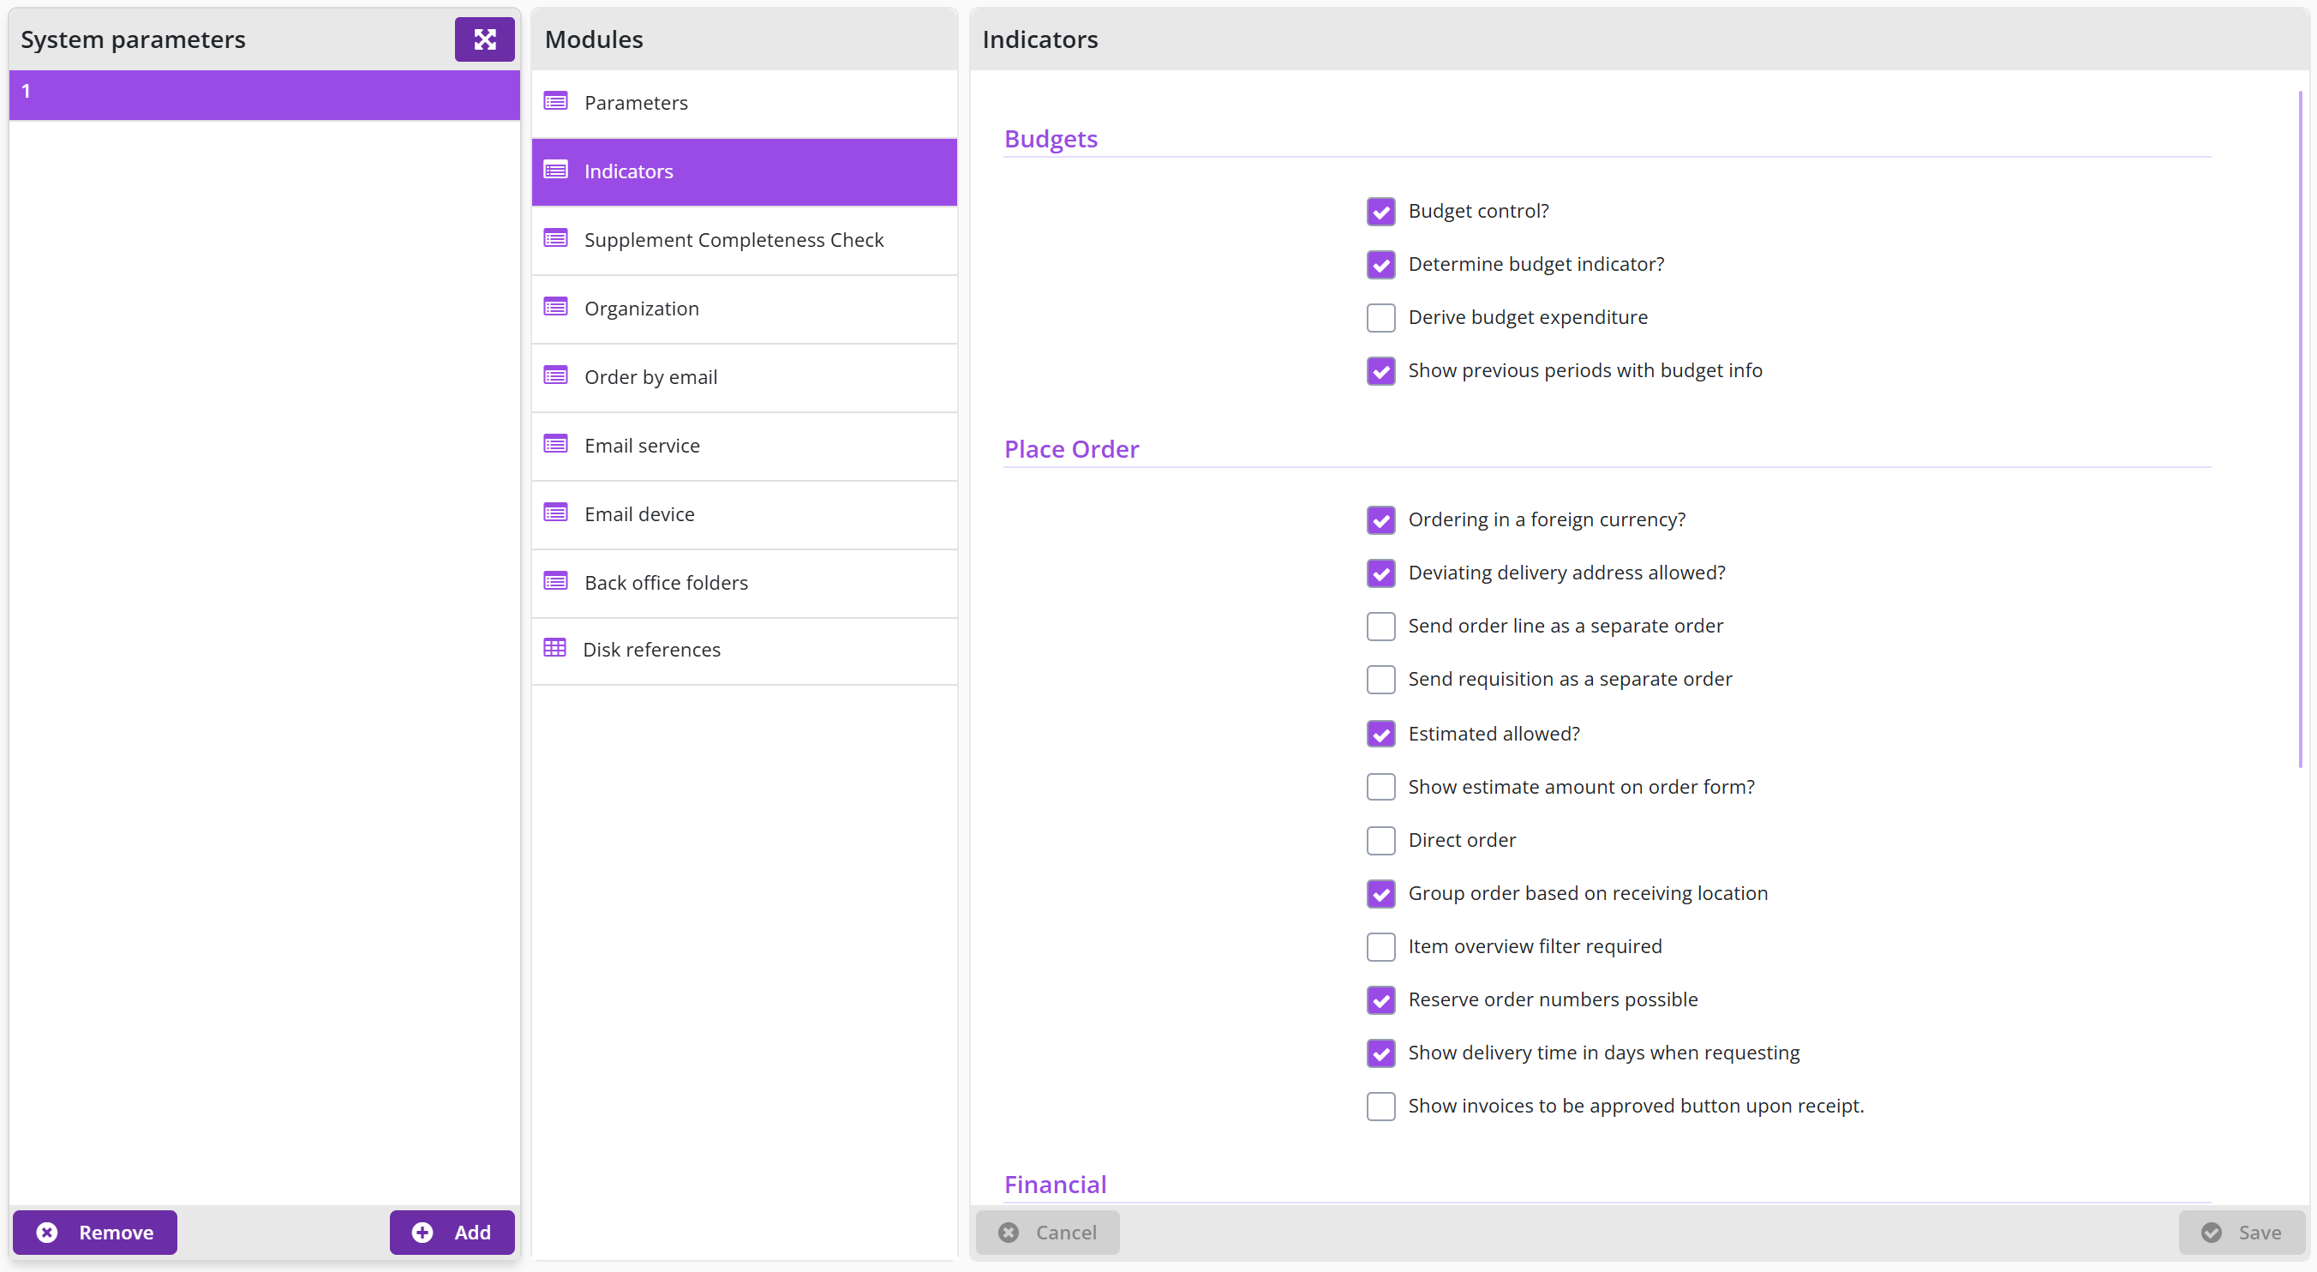The height and width of the screenshot is (1272, 2317).
Task: Click the icon beside Email service
Action: 556,444
